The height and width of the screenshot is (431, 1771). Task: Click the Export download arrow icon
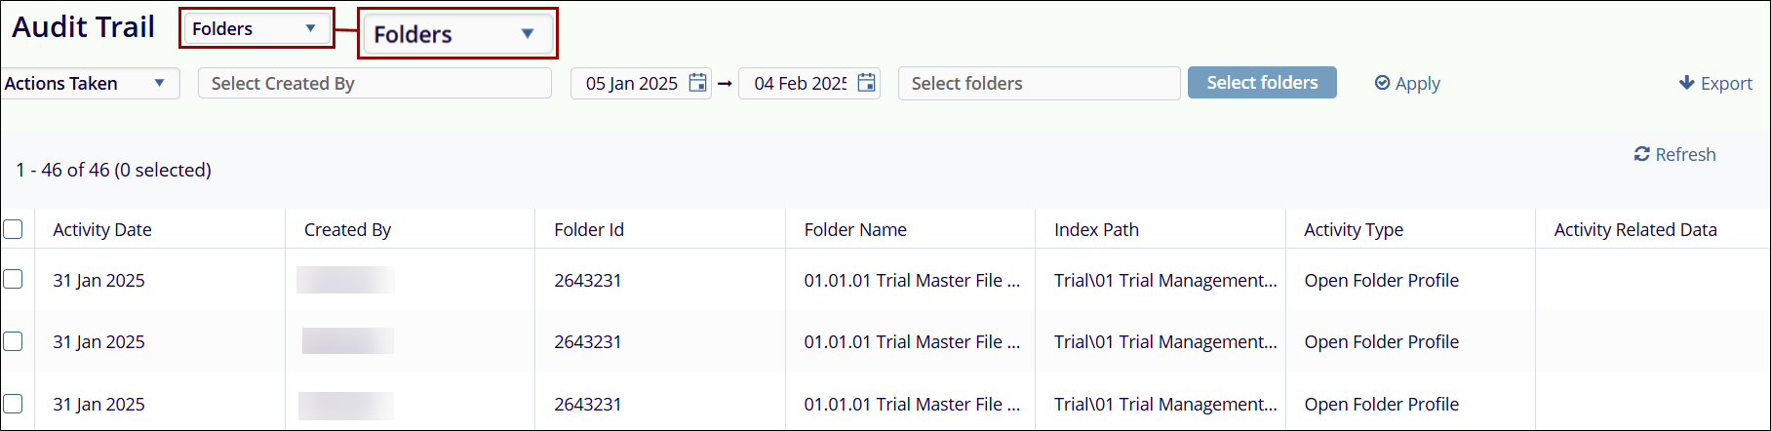point(1686,83)
